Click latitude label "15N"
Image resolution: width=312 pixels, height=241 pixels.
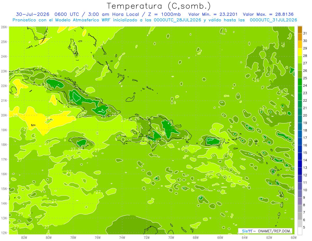coord(4,188)
